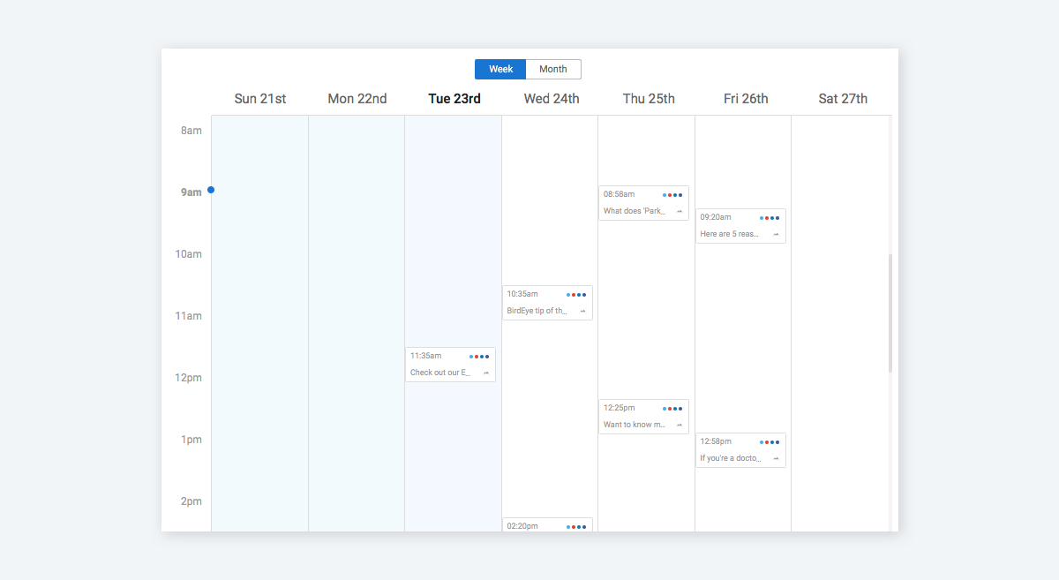Click image icon on 10:35am post
1059x580 pixels.
point(582,312)
